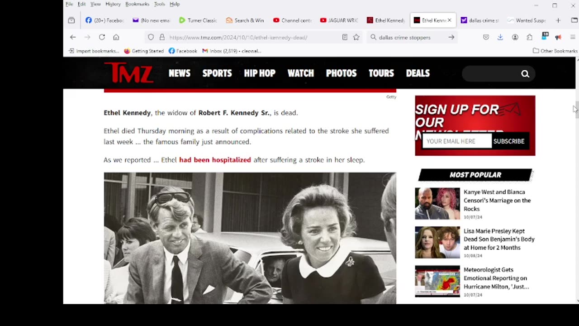
Task: Click the SUBSCRIBE newsletter button
Action: 509,141
